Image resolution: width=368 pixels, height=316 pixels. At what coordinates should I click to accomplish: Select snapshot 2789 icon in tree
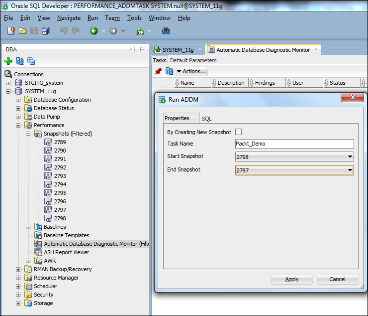(48, 142)
